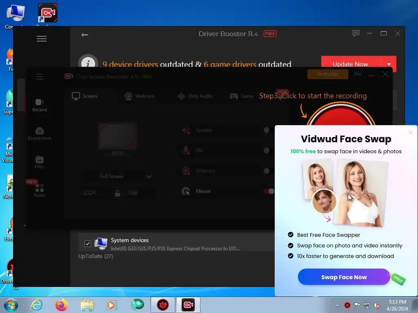Click the Mouse cursor effect icon

click(186, 191)
